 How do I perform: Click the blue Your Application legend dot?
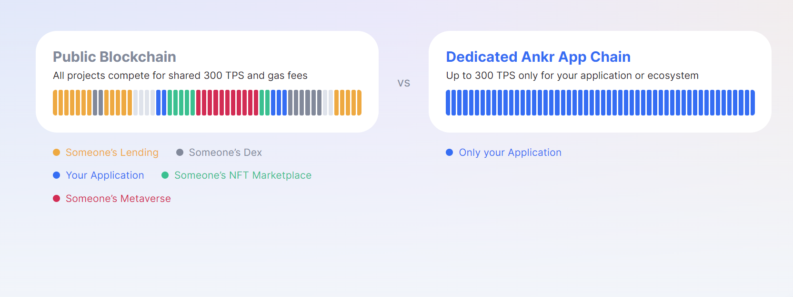pos(56,175)
